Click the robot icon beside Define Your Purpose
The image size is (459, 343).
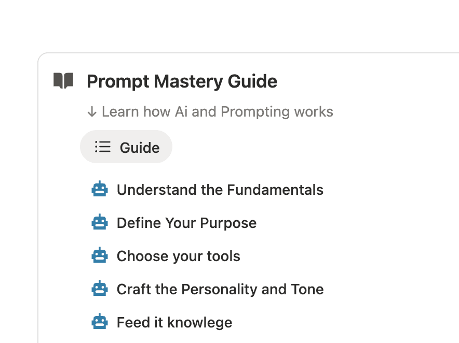pos(100,223)
